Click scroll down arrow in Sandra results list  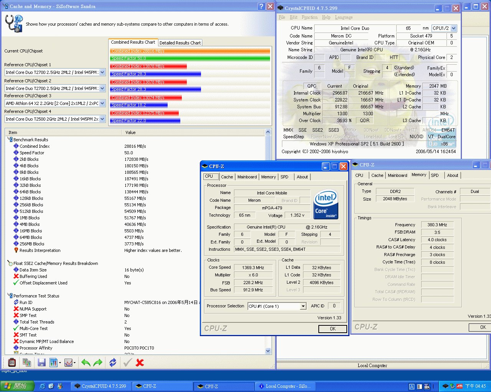tap(268, 351)
